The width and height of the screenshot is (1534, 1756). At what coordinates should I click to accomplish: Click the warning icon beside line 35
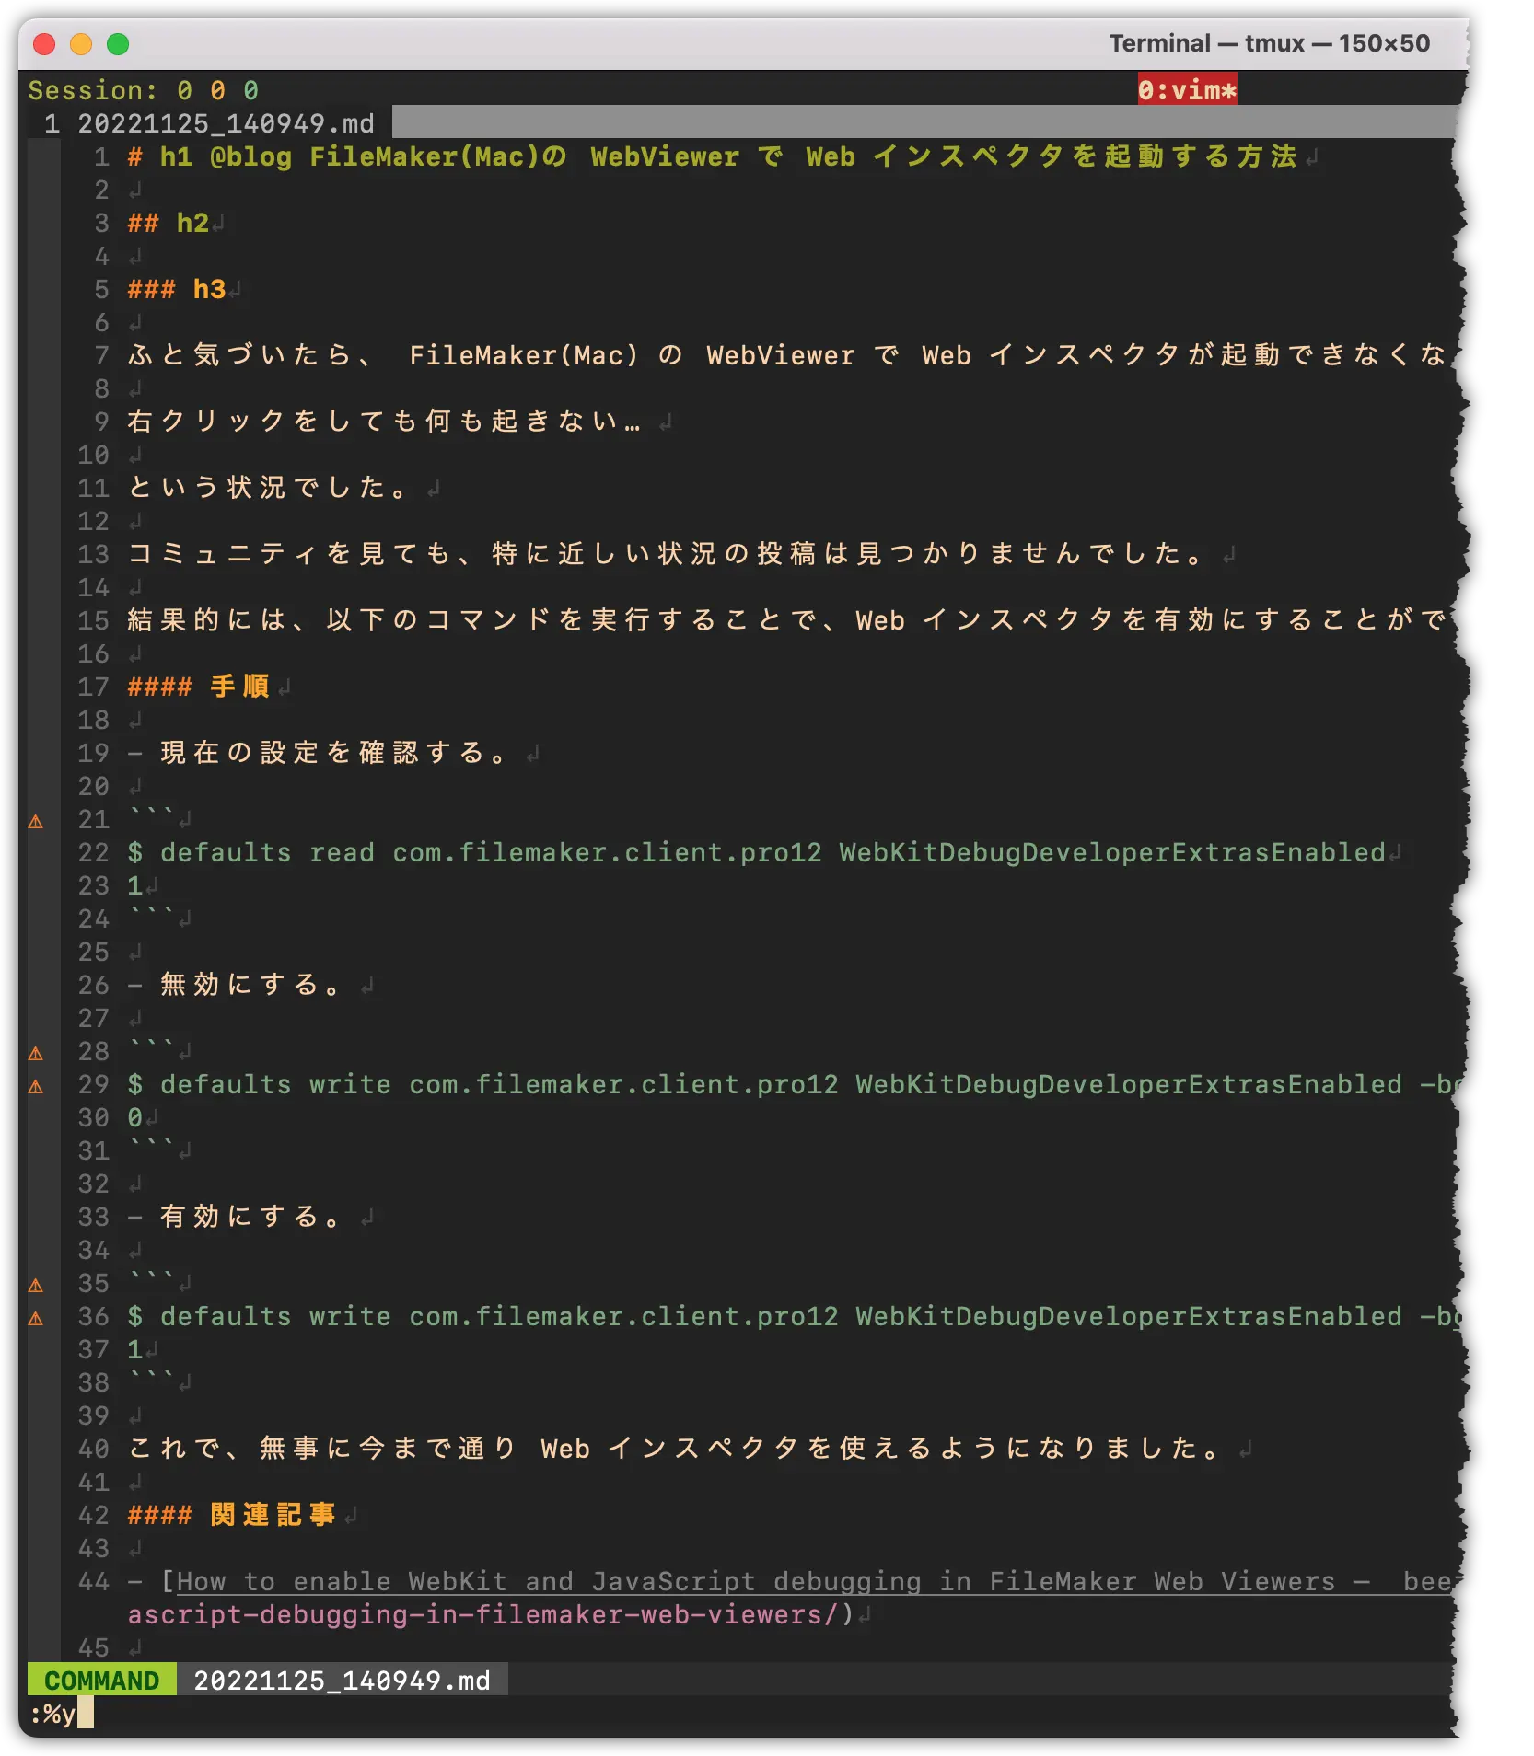tap(37, 1284)
